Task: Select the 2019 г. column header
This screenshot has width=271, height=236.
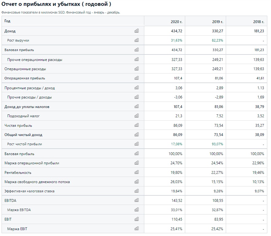Action: click(x=217, y=22)
